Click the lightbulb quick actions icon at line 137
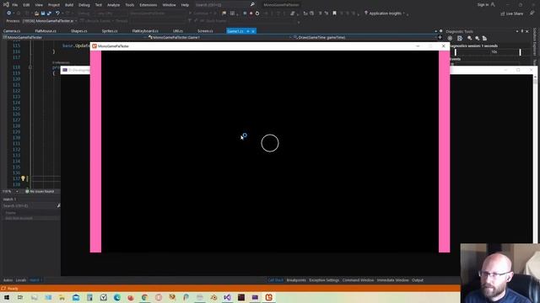Viewport: 540px width, 303px height. tap(23, 178)
